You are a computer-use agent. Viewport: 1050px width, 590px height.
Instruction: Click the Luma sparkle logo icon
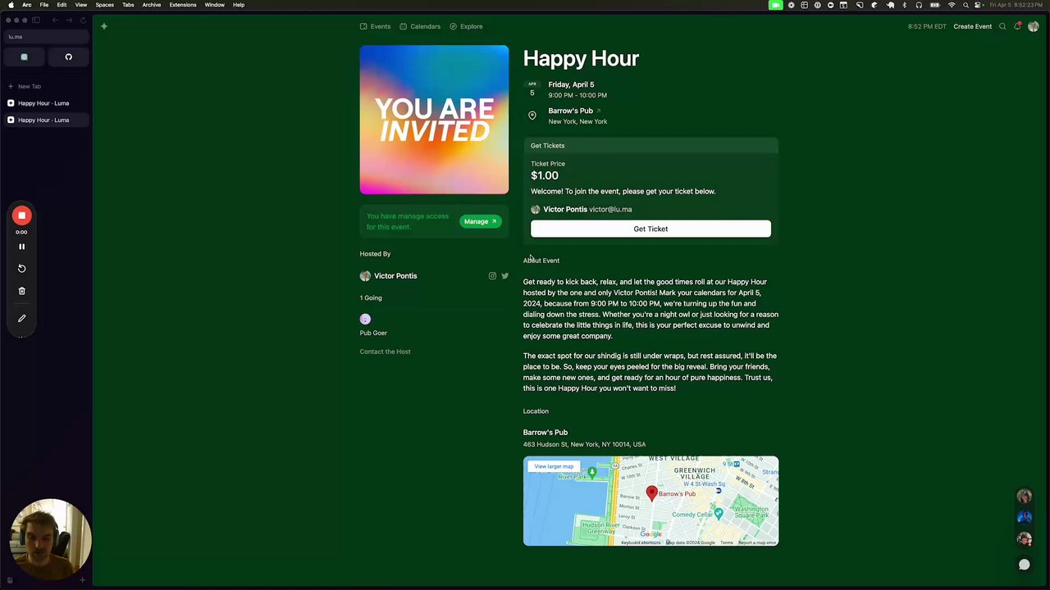(104, 26)
